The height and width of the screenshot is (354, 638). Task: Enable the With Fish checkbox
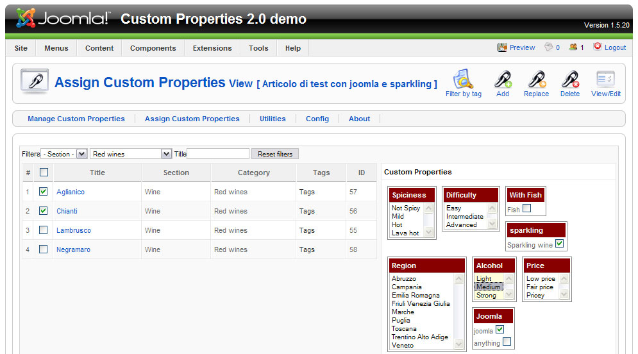[x=526, y=208]
